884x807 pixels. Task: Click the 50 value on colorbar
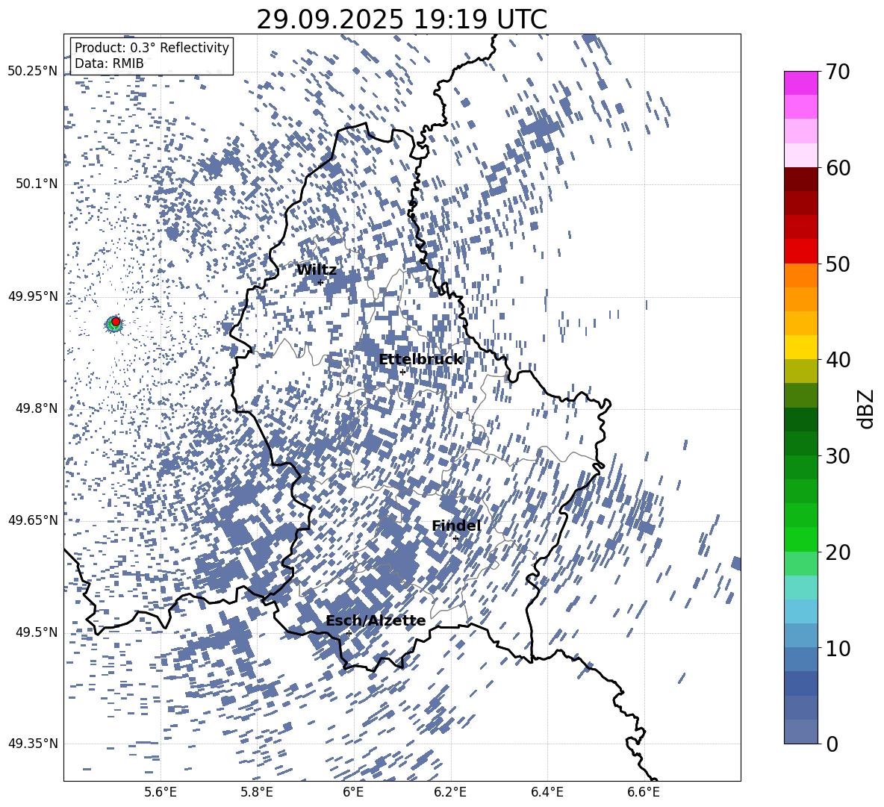(x=837, y=264)
